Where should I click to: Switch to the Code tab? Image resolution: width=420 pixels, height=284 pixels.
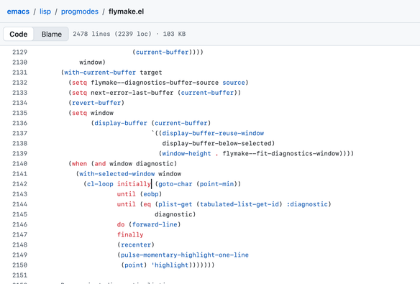click(19, 34)
